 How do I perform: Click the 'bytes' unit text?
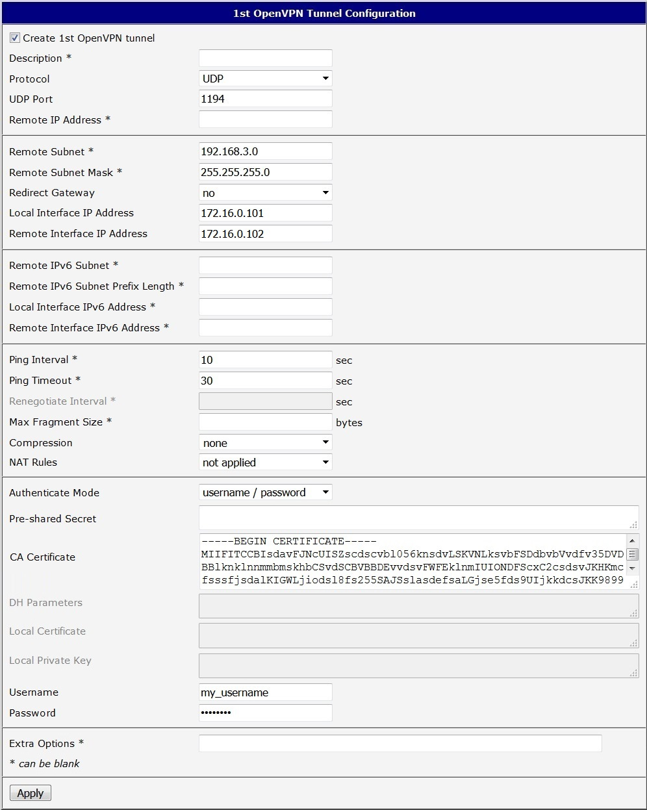(349, 423)
